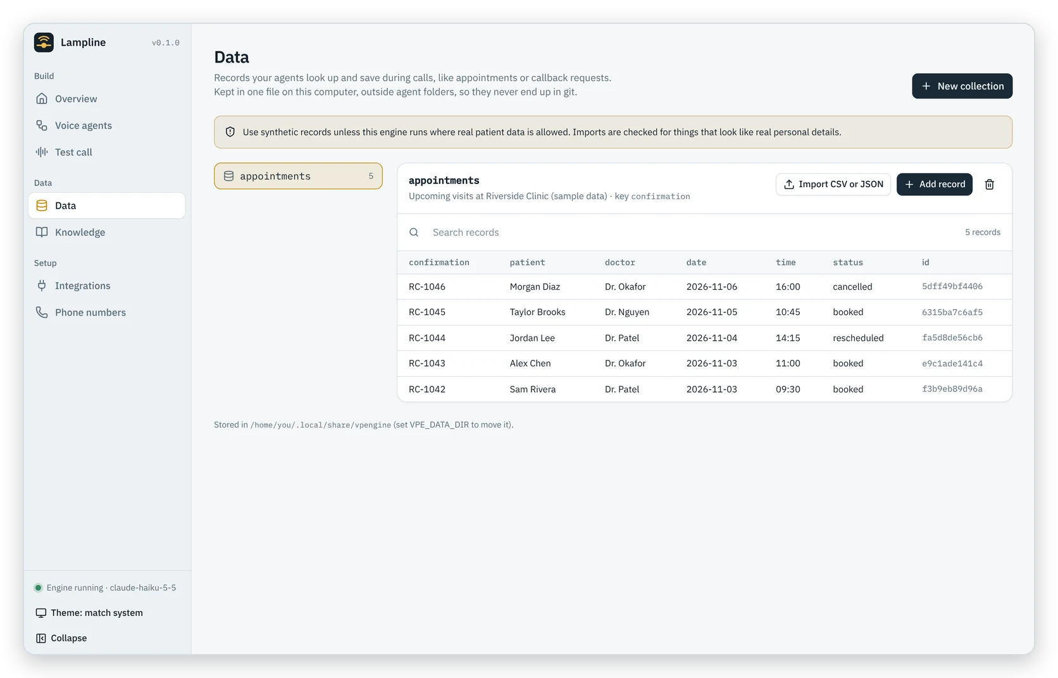
Task: Click the Lampline logo icon
Action: point(44,42)
